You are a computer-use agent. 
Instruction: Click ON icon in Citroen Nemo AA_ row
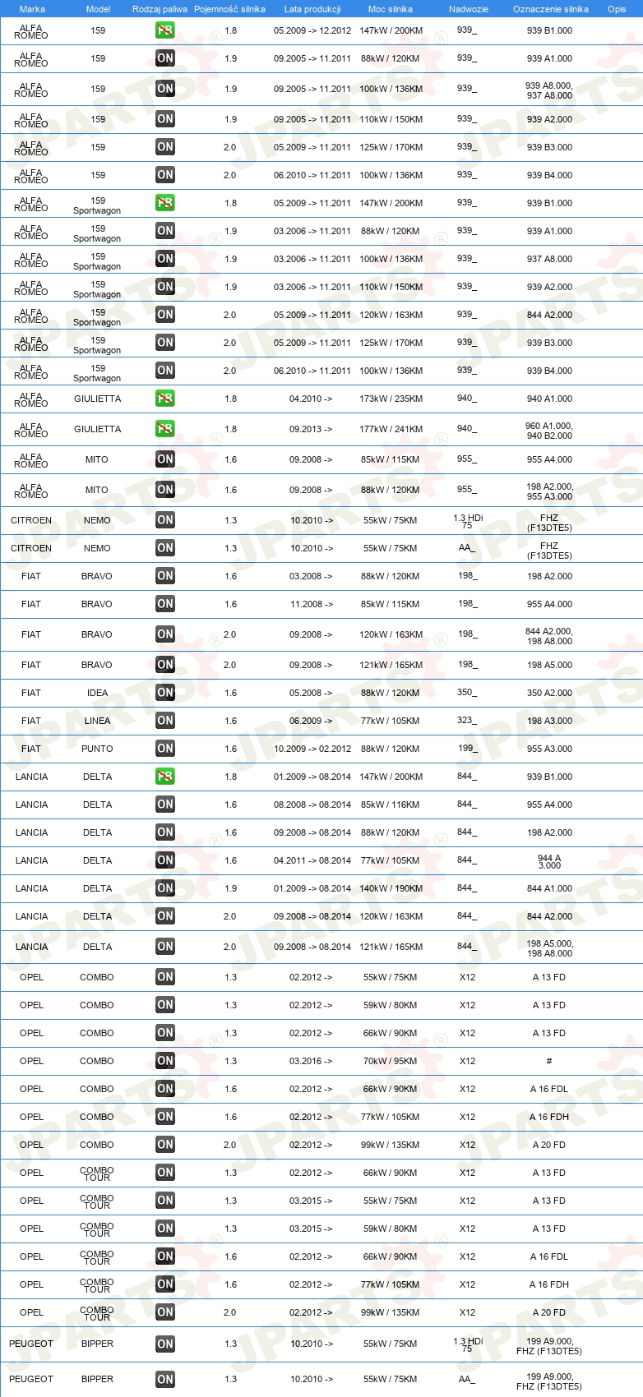pos(165,548)
